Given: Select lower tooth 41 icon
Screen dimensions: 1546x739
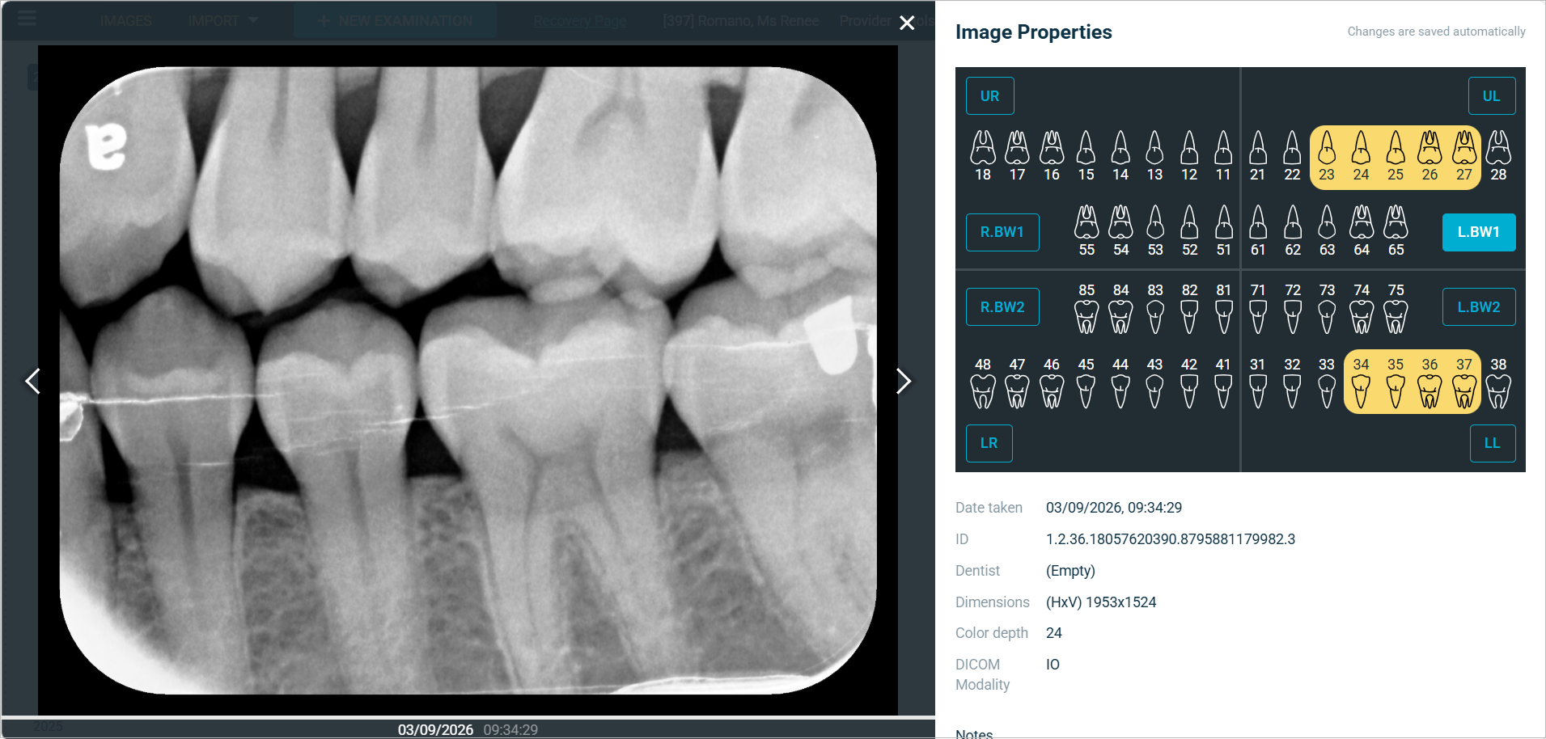Looking at the screenshot, I should [1223, 382].
